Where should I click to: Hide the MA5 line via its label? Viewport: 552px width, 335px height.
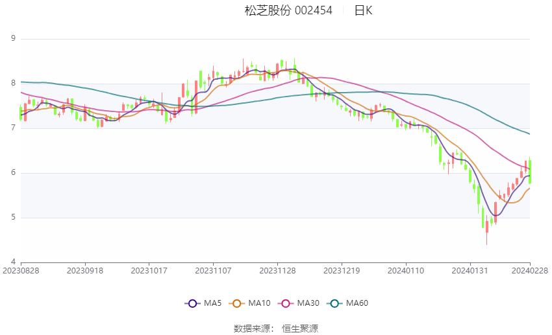(212, 303)
